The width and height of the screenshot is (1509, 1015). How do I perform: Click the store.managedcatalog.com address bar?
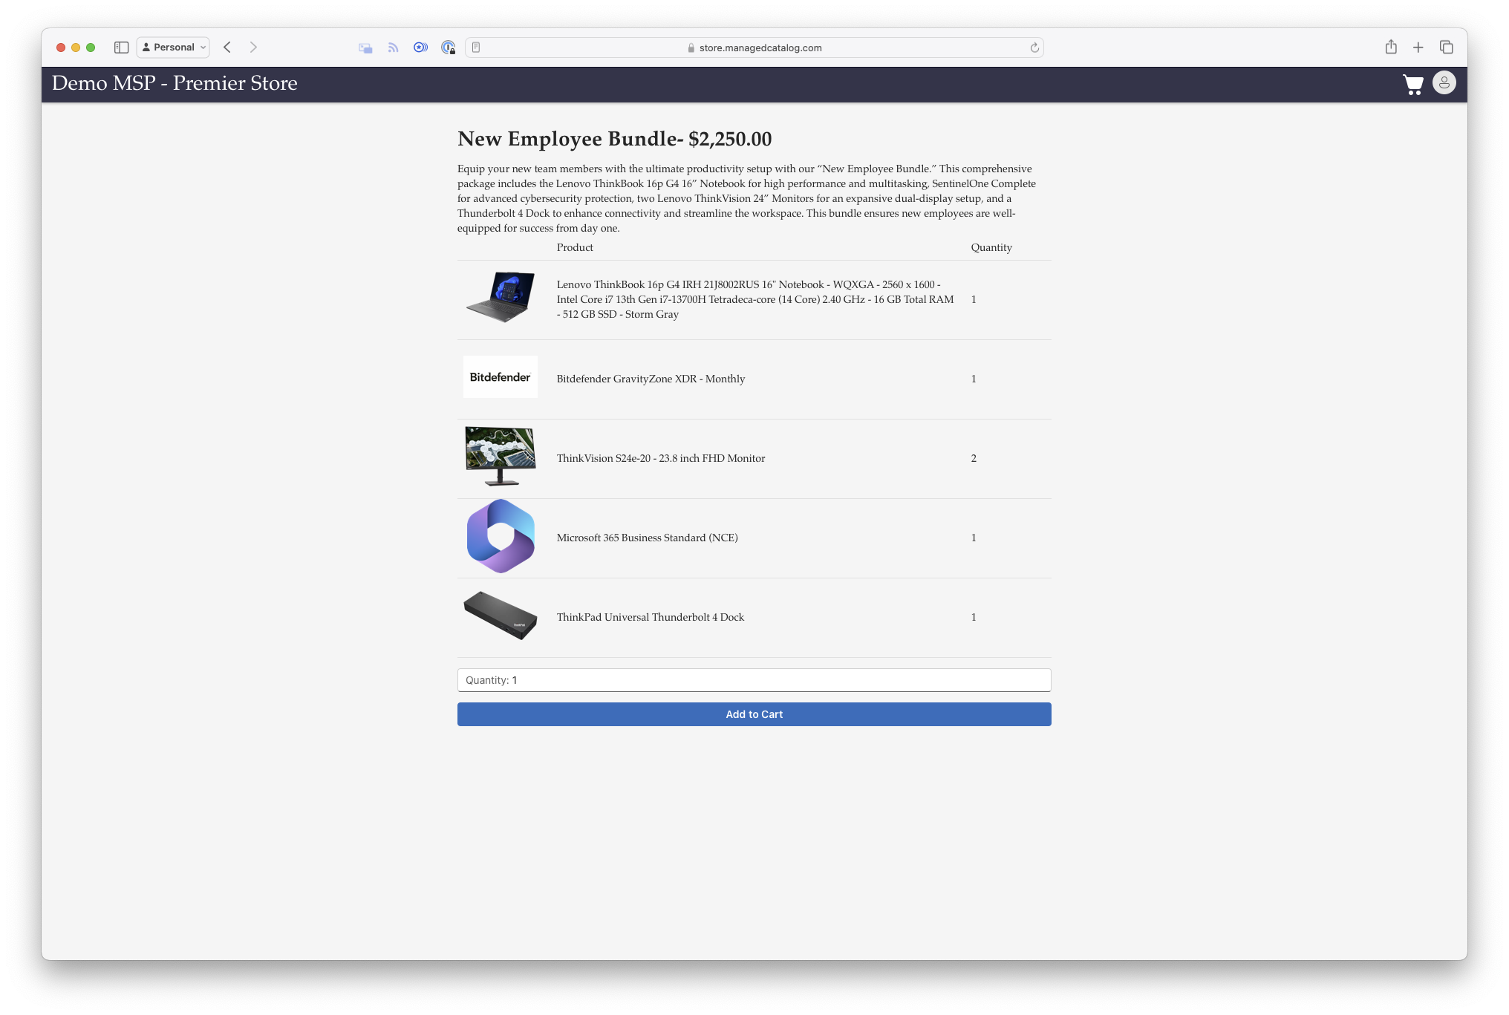760,48
